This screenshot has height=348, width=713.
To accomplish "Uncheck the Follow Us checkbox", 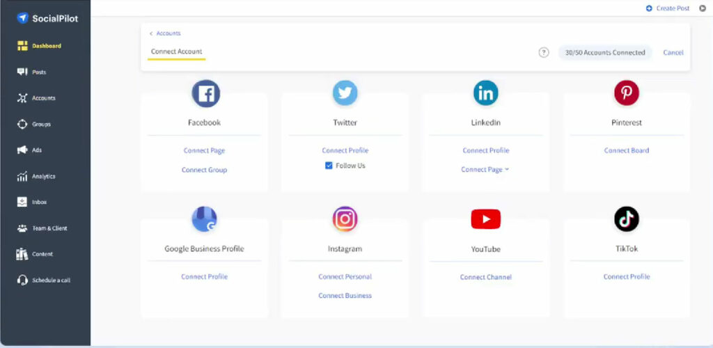I will (x=329, y=166).
